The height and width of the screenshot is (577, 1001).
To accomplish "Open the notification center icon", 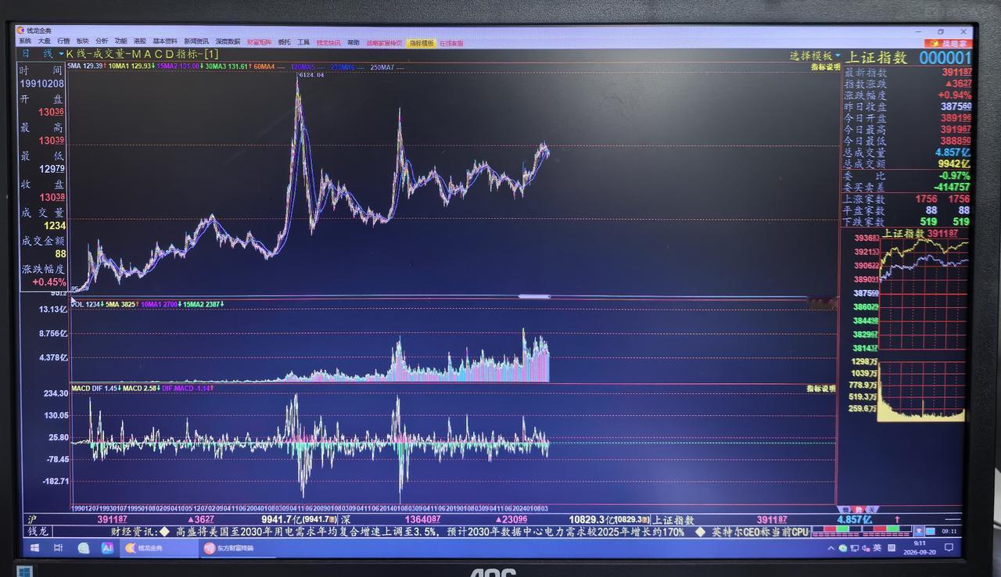I will 949,547.
